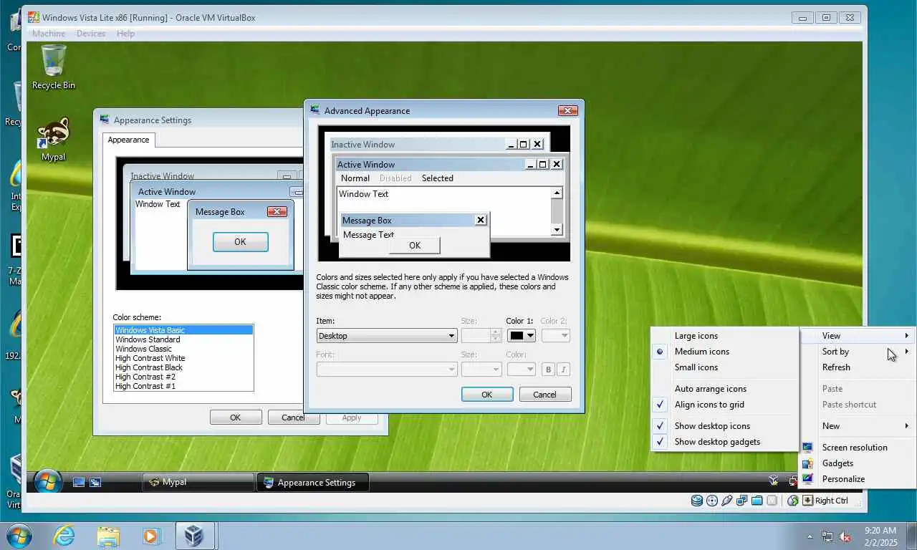
Task: Click the optical disc status icon
Action: tap(712, 501)
